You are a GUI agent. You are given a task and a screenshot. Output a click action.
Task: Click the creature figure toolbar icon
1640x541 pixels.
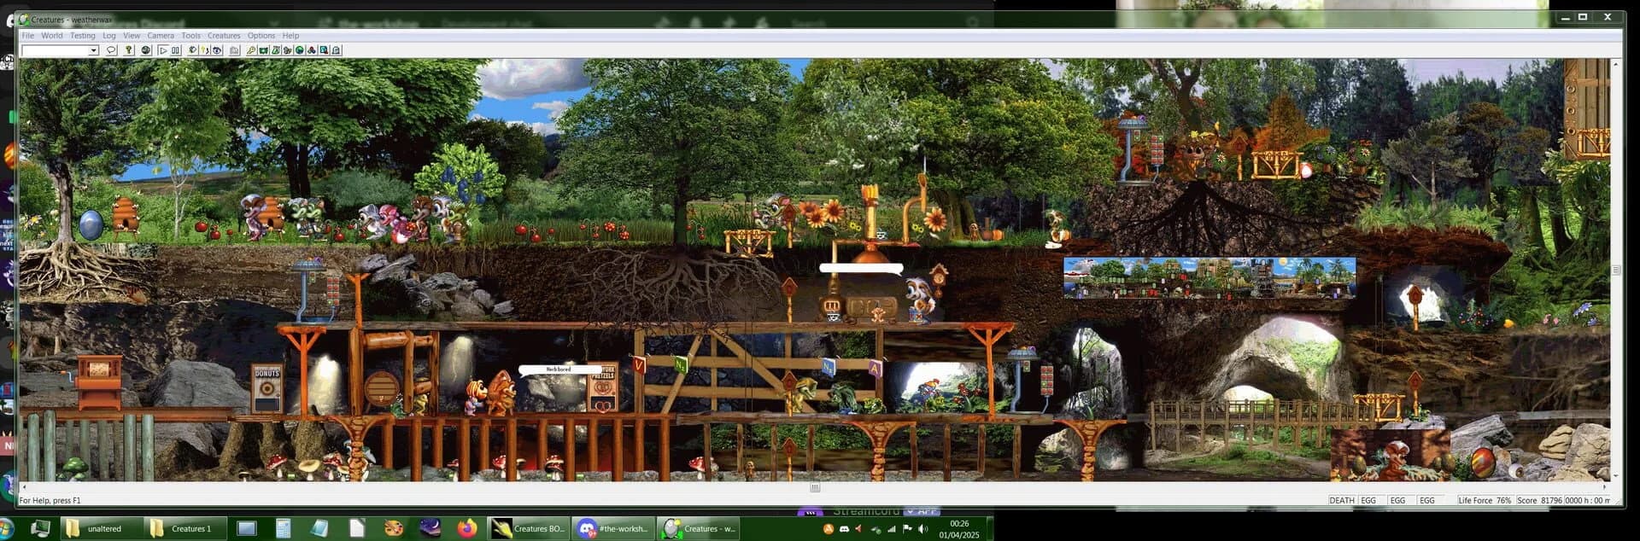(288, 50)
